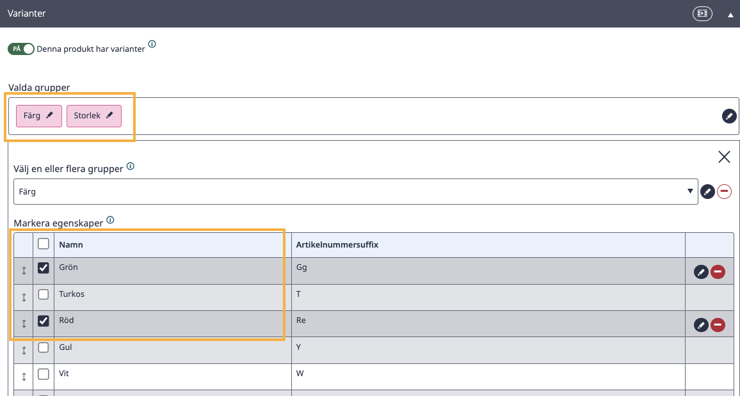Click the reorder handle for the Vit row
Screen dimensions: 740x396
pyautogui.click(x=24, y=377)
